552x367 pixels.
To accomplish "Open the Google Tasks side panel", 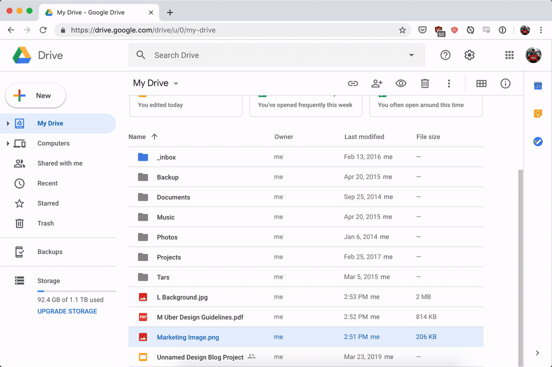I will [x=538, y=141].
